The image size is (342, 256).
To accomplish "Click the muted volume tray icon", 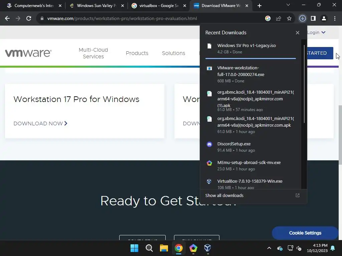I will (x=299, y=248).
